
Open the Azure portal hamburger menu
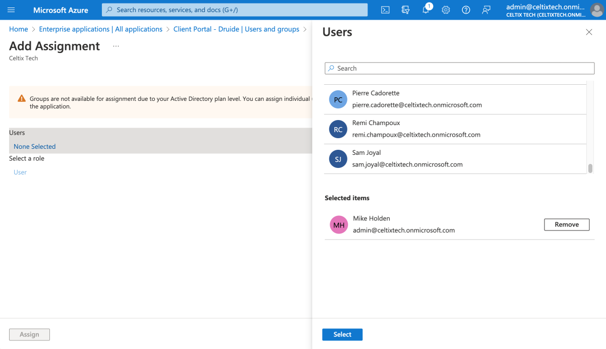pos(11,10)
